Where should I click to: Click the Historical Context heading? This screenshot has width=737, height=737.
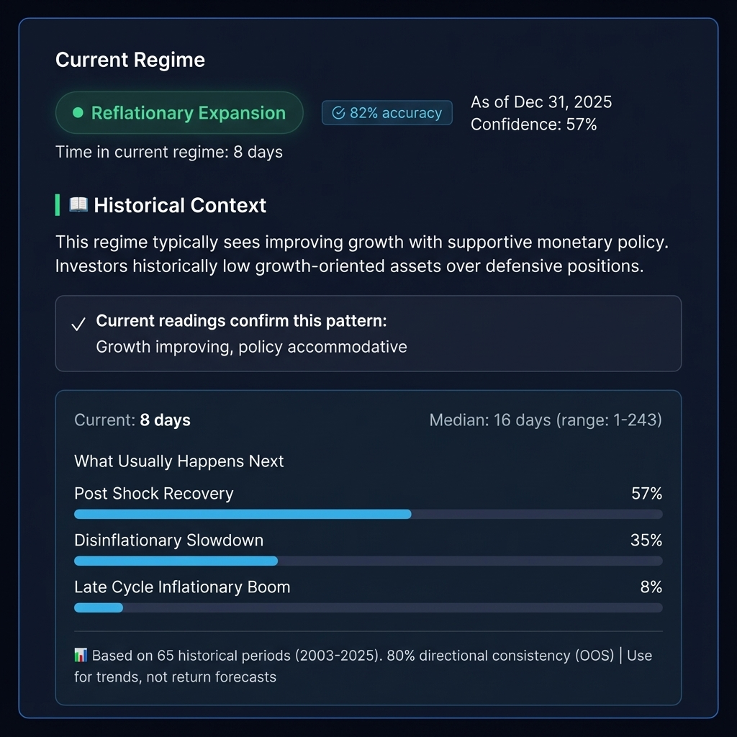coord(180,206)
